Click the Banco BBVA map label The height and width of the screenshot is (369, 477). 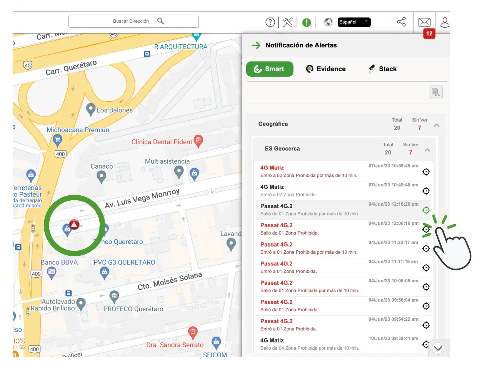59,262
